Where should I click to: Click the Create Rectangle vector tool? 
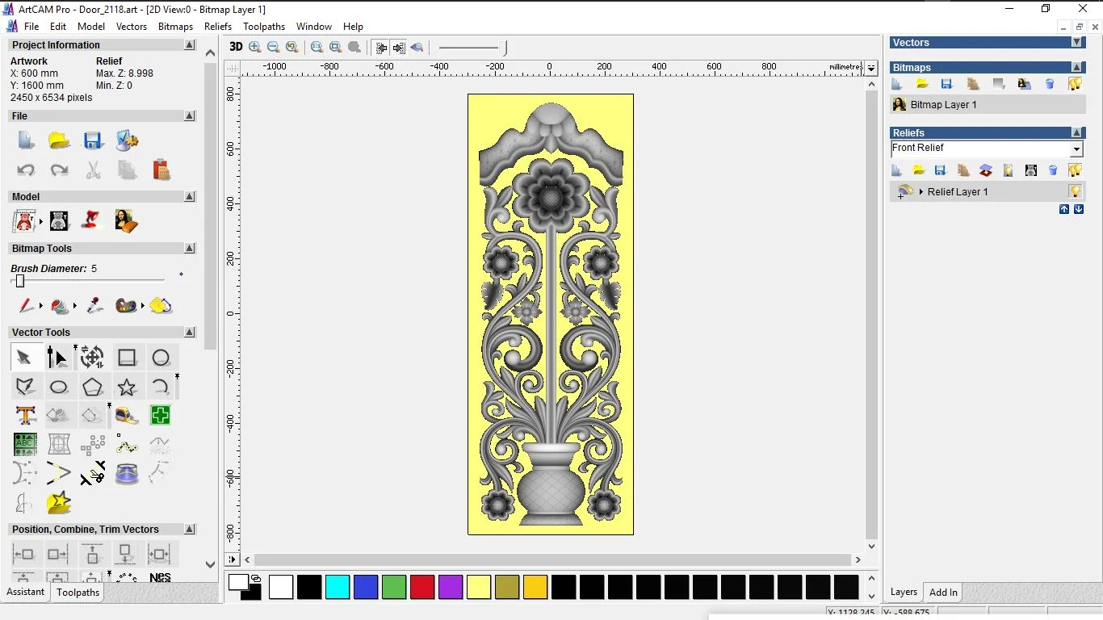pyautogui.click(x=127, y=358)
